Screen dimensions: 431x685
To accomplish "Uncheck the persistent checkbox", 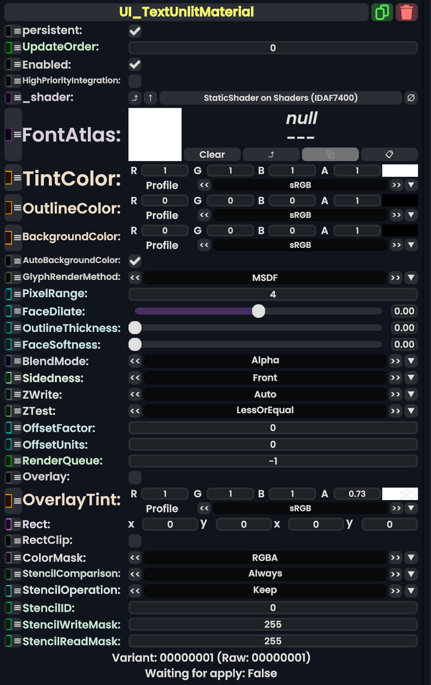I will click(135, 31).
